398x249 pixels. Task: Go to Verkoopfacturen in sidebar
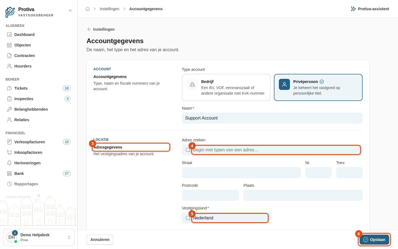click(39, 142)
